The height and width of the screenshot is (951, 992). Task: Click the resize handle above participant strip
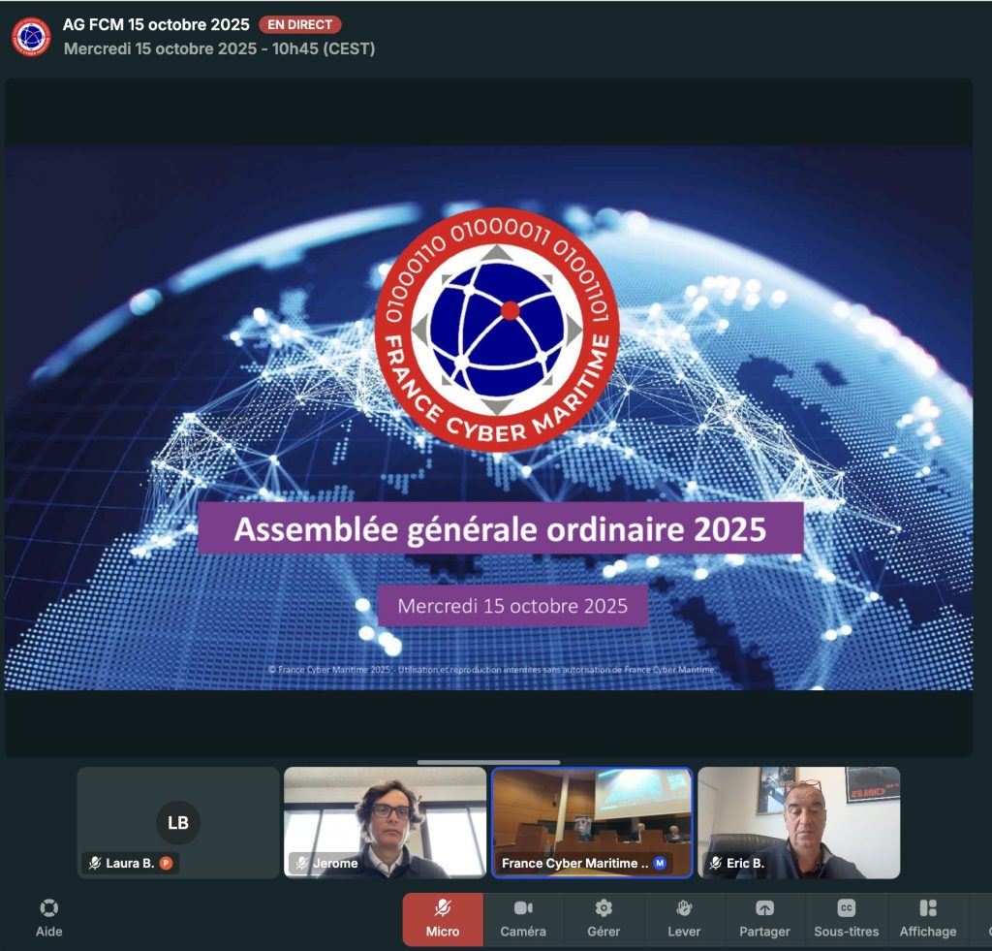point(488,762)
